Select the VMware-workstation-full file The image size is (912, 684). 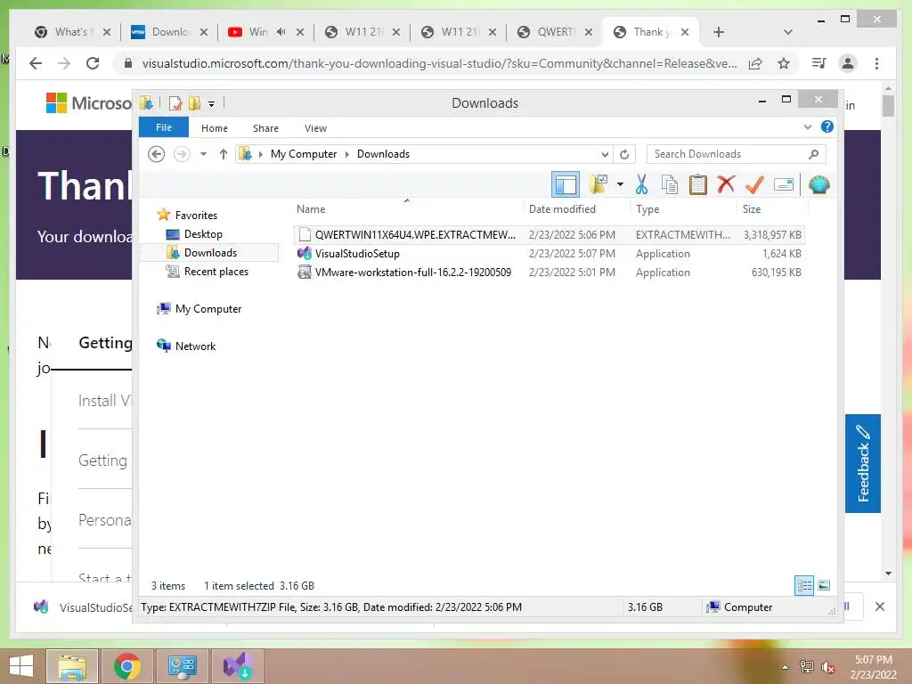coord(550,273)
